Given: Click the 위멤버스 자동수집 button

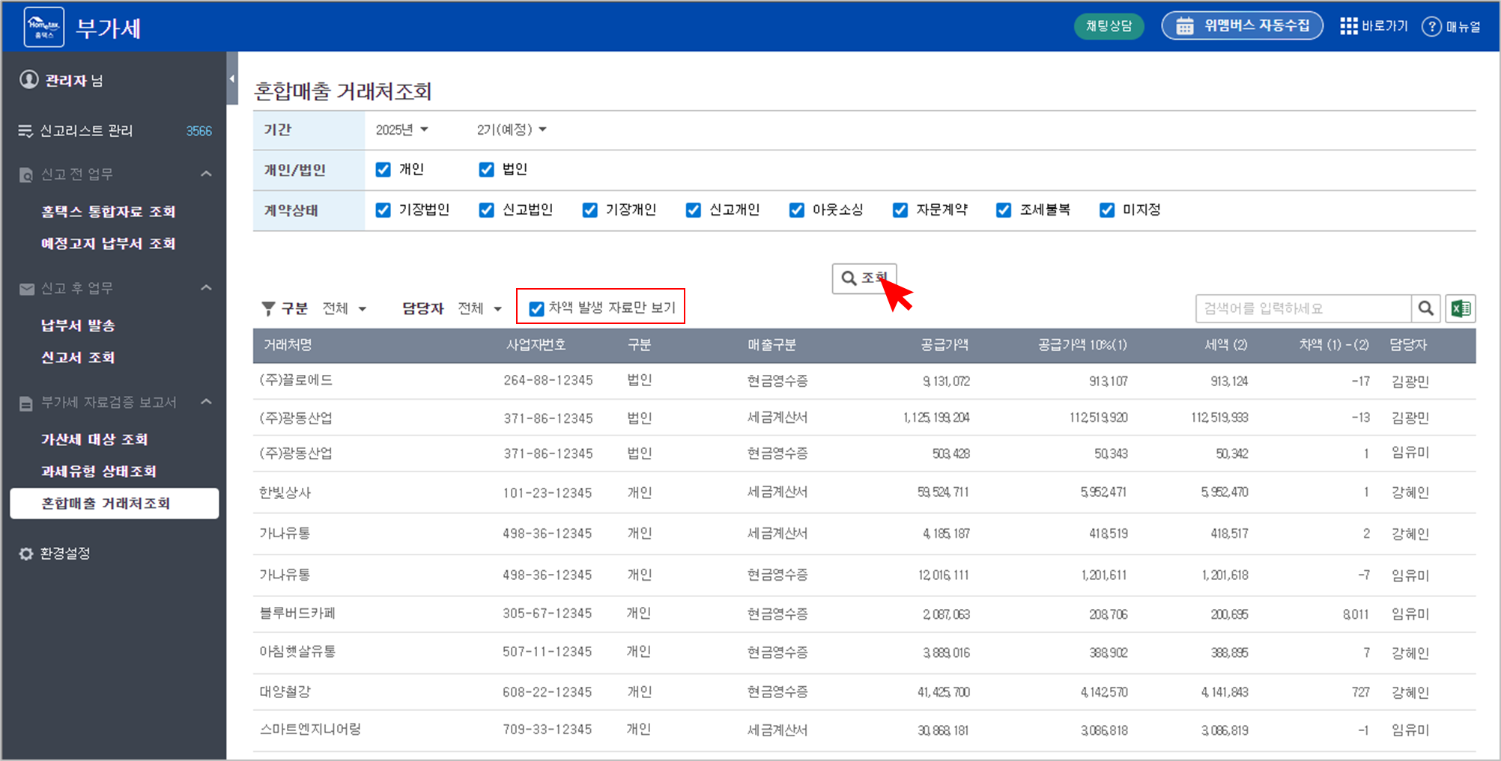Looking at the screenshot, I should [1242, 26].
